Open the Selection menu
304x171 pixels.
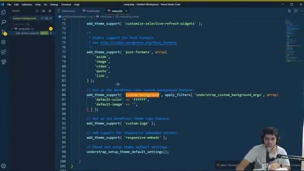27,4
